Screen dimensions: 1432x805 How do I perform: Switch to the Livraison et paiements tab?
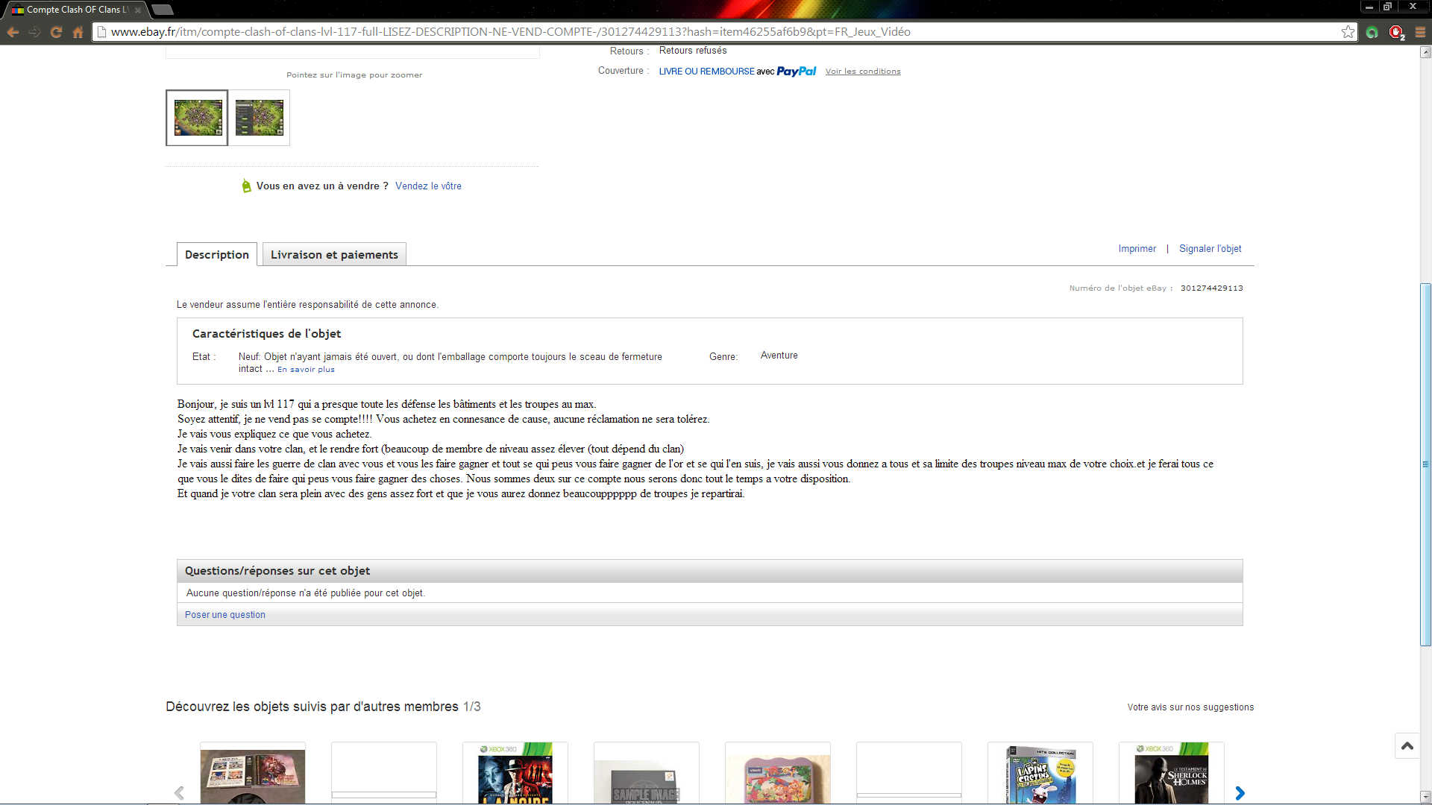pyautogui.click(x=334, y=254)
